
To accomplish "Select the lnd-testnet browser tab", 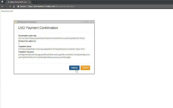I will pos(18,2).
